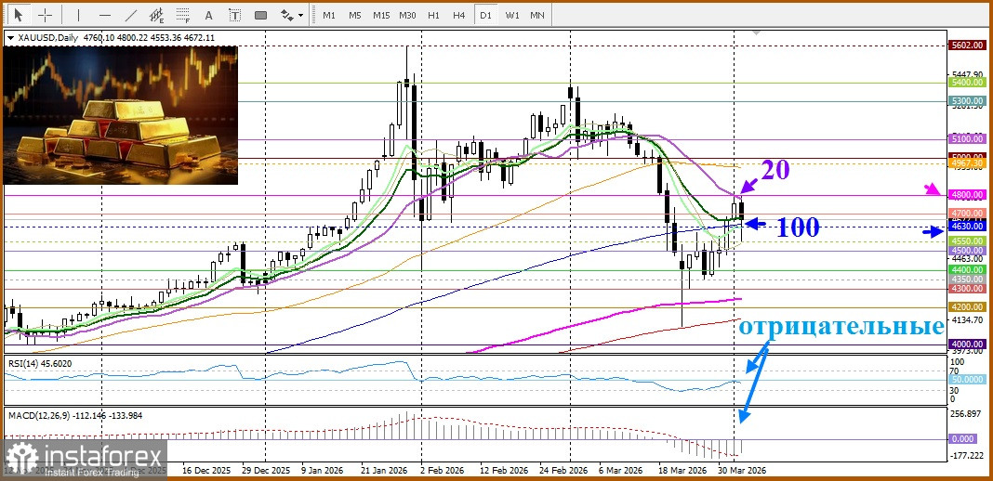Click the 2 Feb 2026 date label
This screenshot has height=481, width=993.
441,472
